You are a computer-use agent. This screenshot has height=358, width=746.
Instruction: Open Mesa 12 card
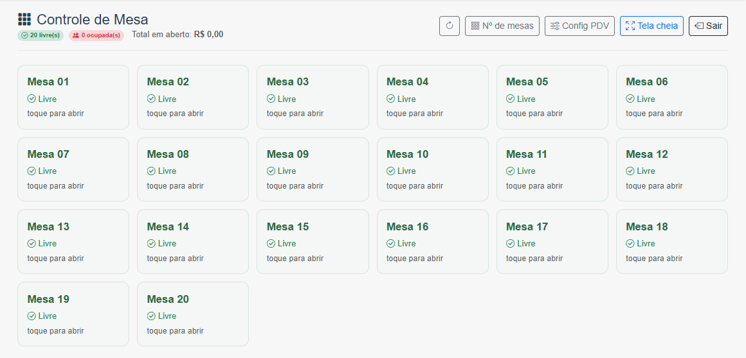click(672, 169)
